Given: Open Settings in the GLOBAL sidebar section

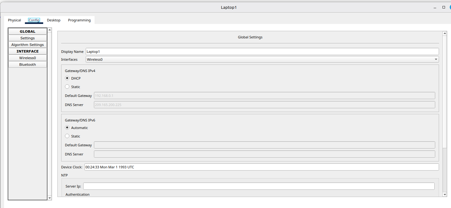Looking at the screenshot, I should pos(27,38).
